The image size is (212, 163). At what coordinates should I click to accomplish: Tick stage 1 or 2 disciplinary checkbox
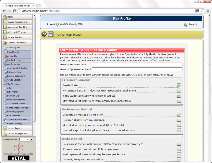pyautogui.click(x=179, y=130)
